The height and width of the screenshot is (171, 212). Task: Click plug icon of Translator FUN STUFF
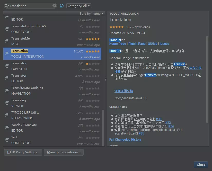pyautogui.click(x=7, y=66)
